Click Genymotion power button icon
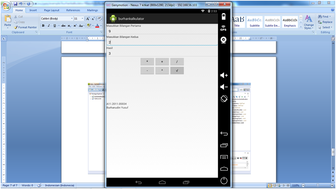 [x=224, y=180]
